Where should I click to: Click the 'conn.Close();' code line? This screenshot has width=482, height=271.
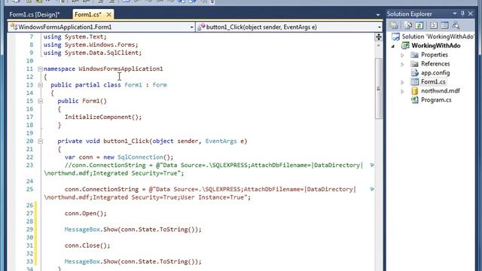pos(87,245)
